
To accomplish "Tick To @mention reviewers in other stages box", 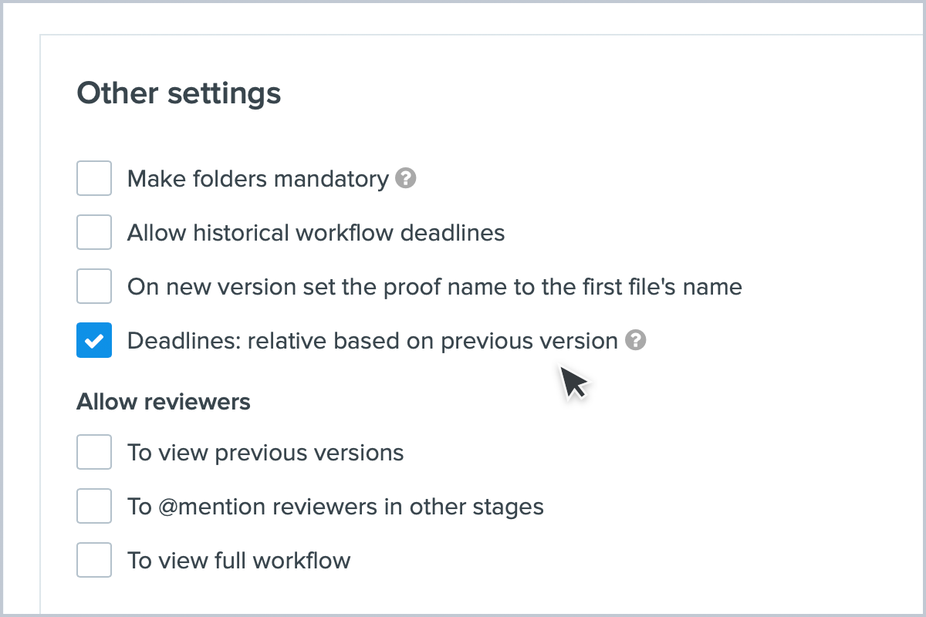I will 94,506.
